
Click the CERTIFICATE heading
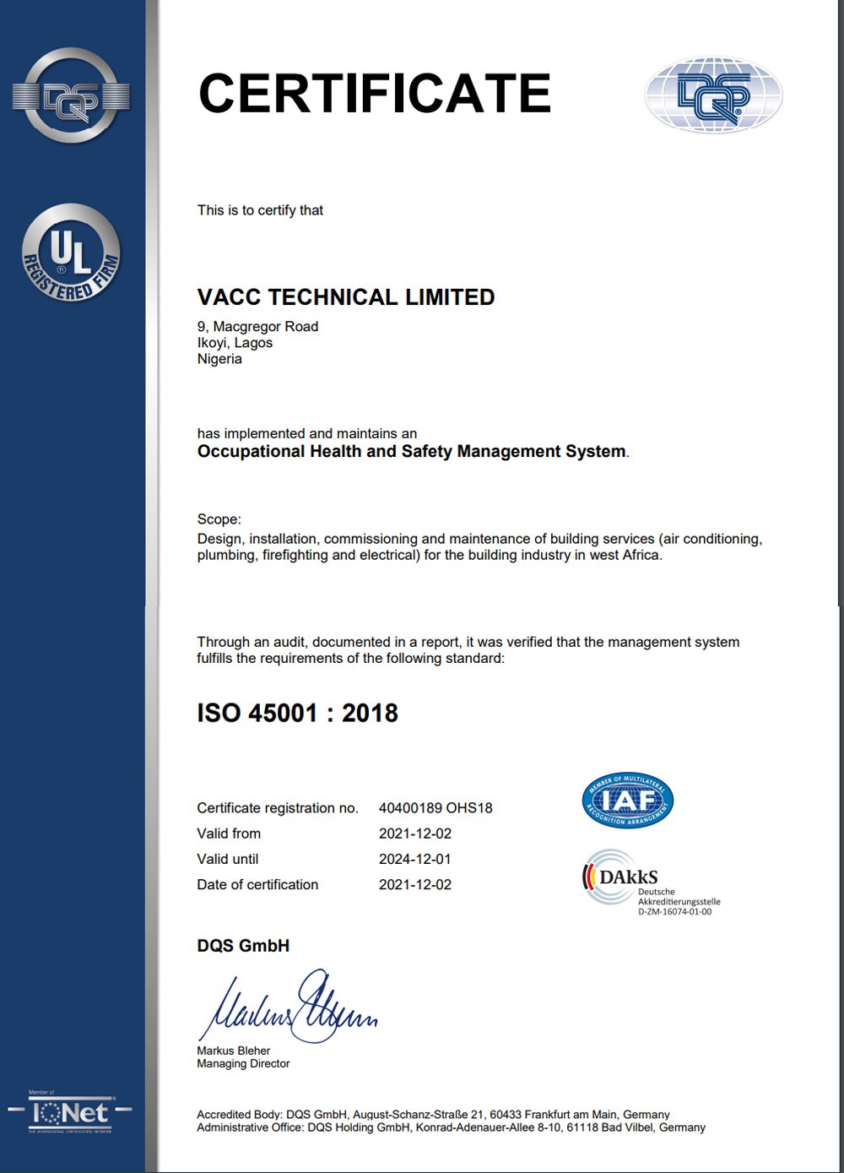click(x=374, y=93)
